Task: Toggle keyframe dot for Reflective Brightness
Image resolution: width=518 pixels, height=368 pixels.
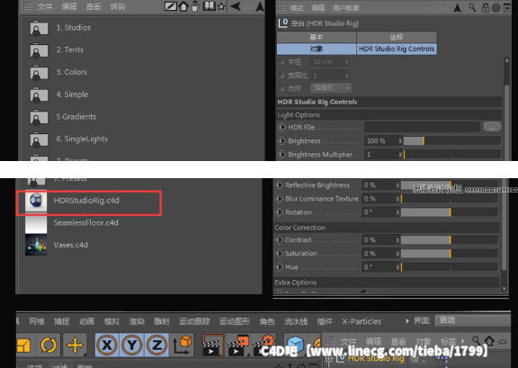Action: 279,185
